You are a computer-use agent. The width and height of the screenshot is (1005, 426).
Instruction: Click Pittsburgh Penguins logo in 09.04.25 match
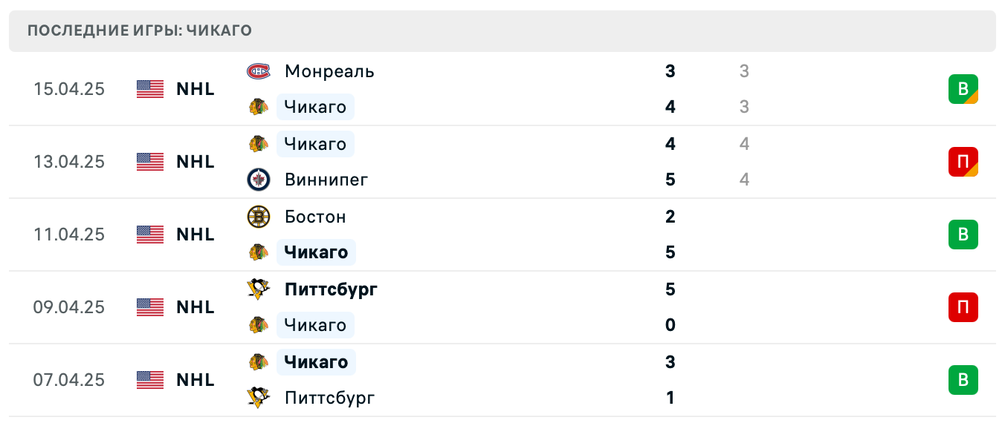[x=258, y=289]
